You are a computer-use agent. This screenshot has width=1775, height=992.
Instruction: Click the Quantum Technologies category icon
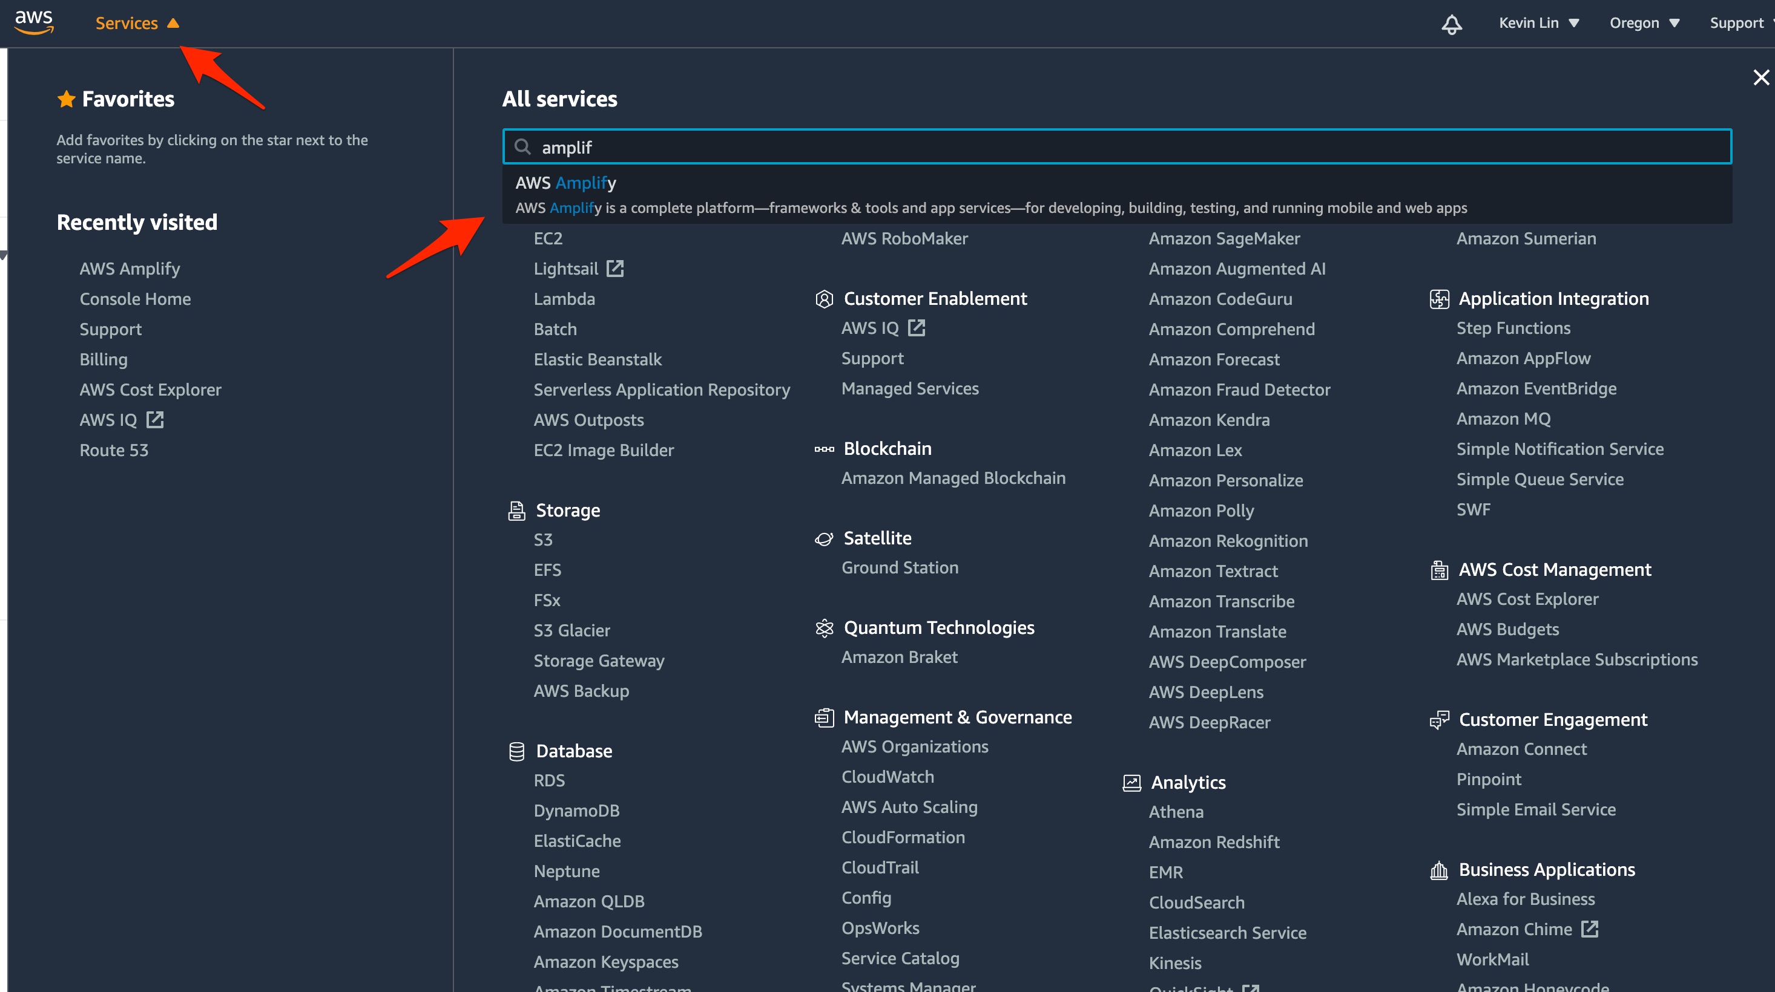pos(823,628)
